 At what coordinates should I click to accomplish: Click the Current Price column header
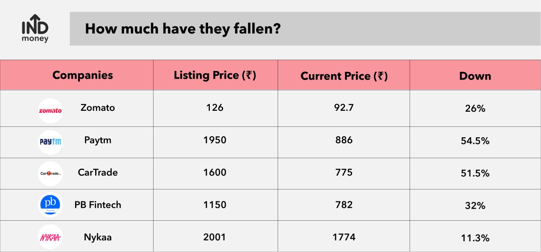344,76
